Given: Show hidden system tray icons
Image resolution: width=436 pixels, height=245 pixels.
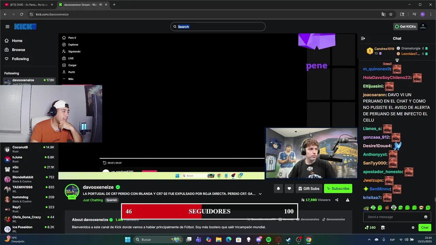Looking at the screenshot, I should (369, 240).
